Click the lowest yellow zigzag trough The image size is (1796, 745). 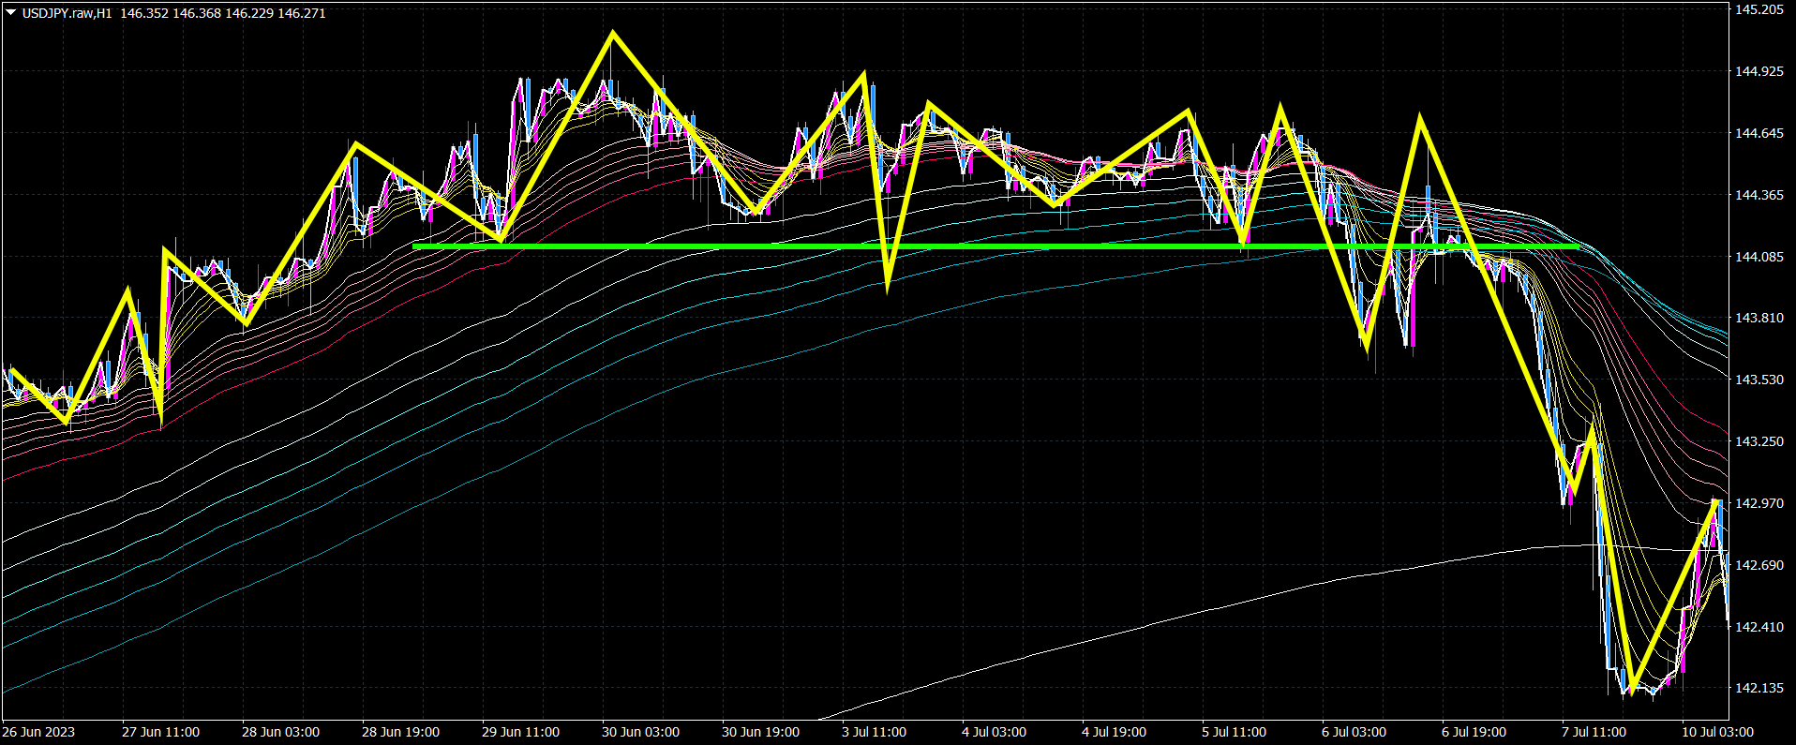[1631, 693]
